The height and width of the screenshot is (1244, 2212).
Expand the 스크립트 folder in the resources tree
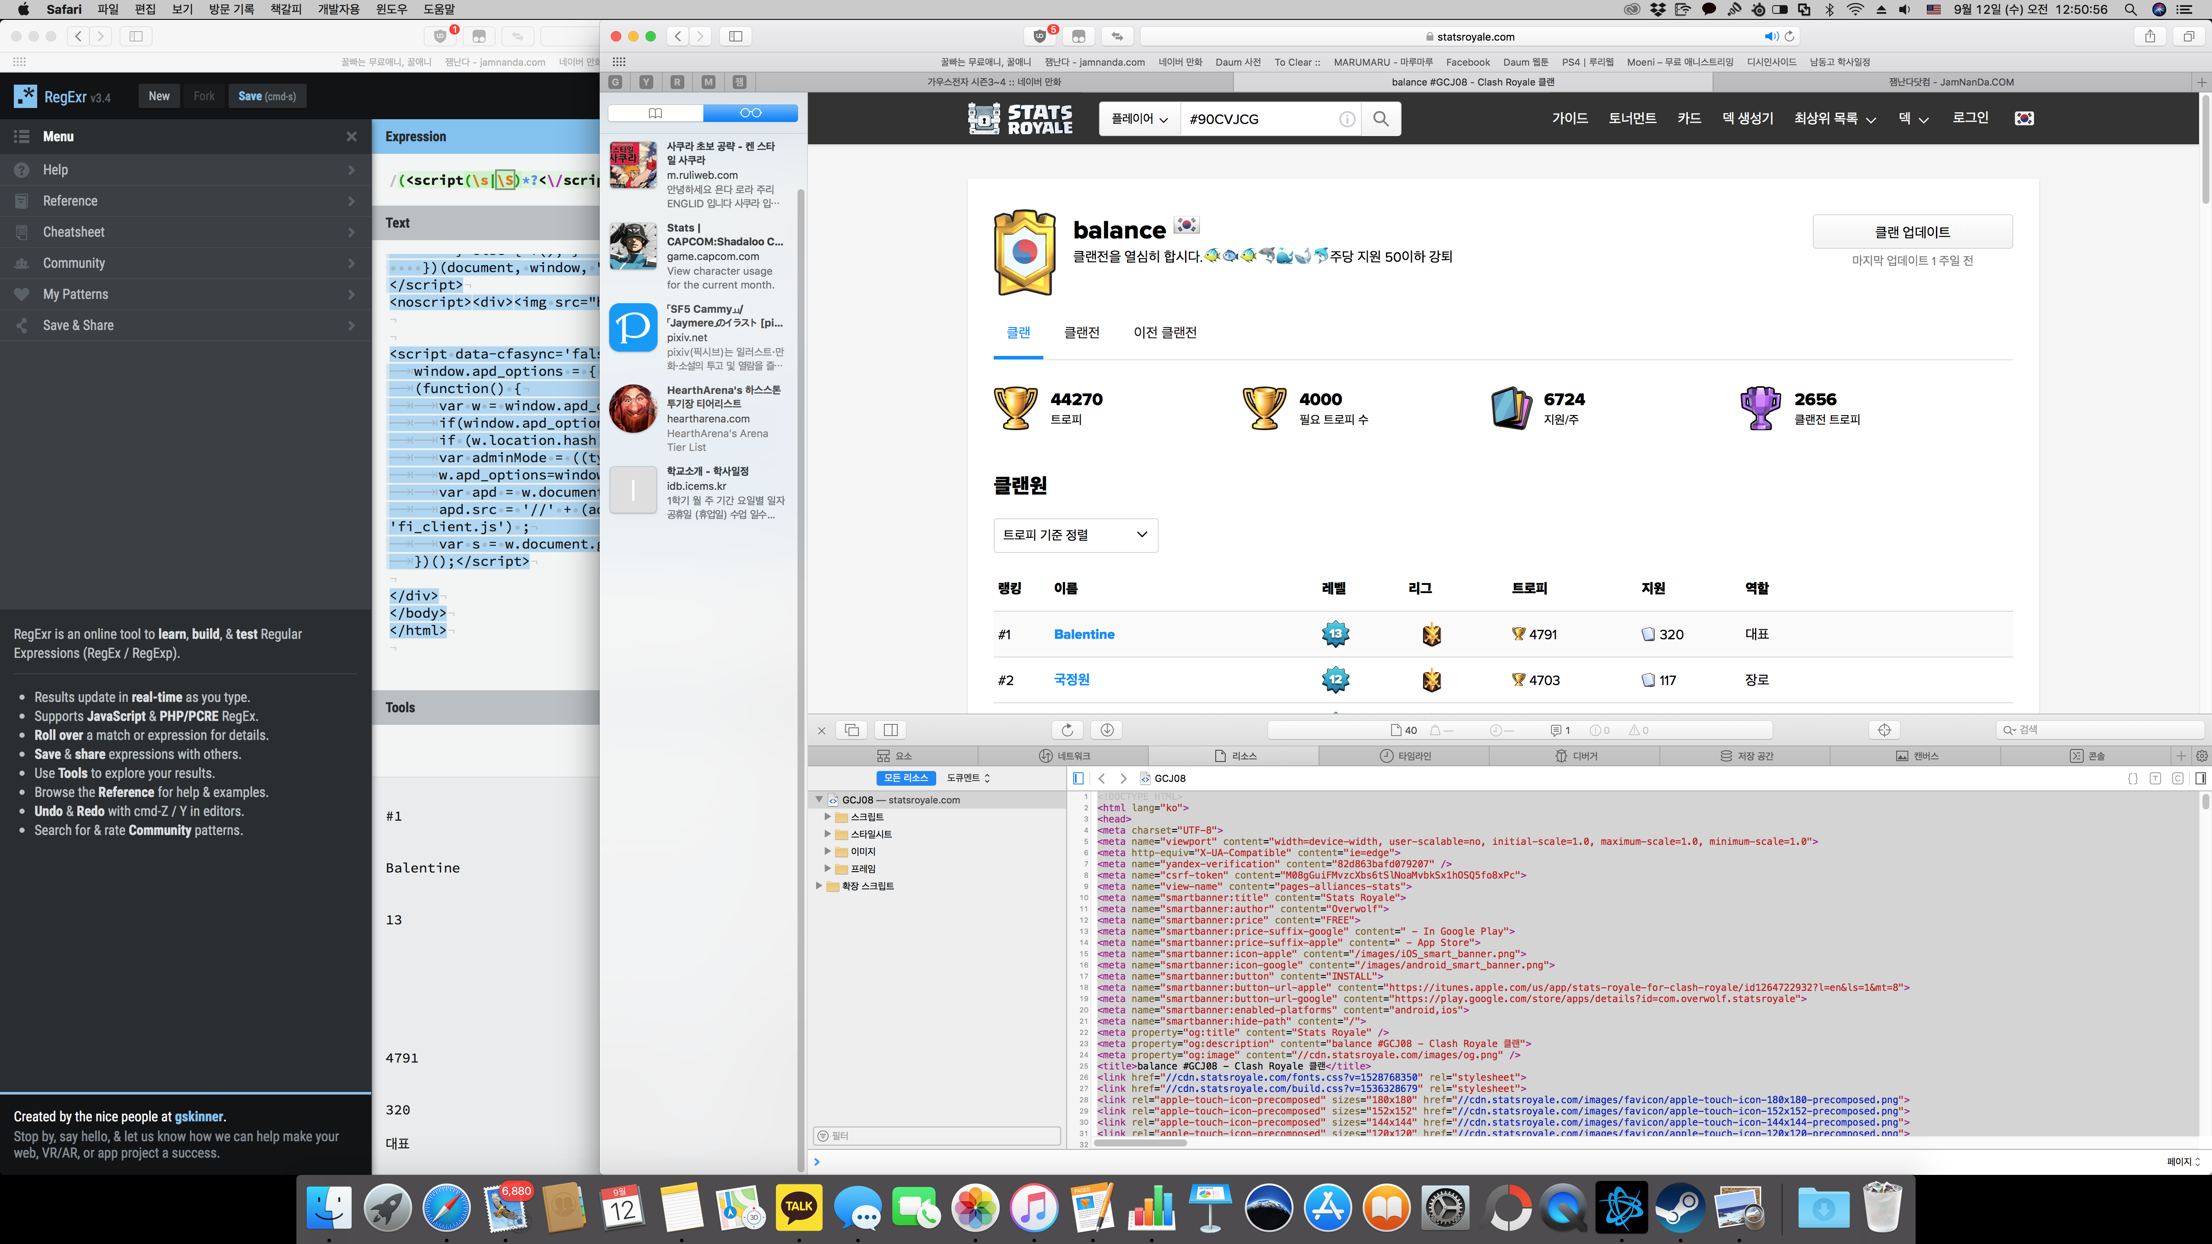(828, 816)
